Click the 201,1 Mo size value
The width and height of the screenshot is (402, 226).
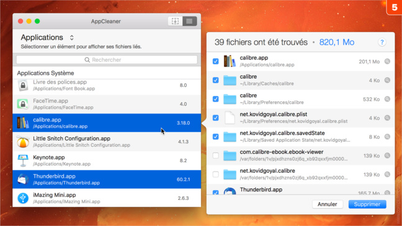[369, 62]
